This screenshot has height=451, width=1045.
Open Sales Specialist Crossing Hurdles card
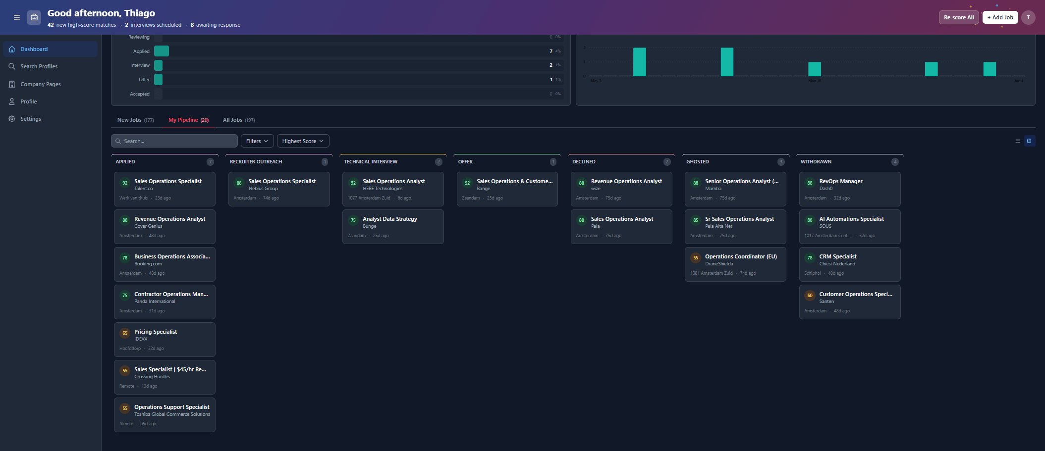pyautogui.click(x=165, y=377)
